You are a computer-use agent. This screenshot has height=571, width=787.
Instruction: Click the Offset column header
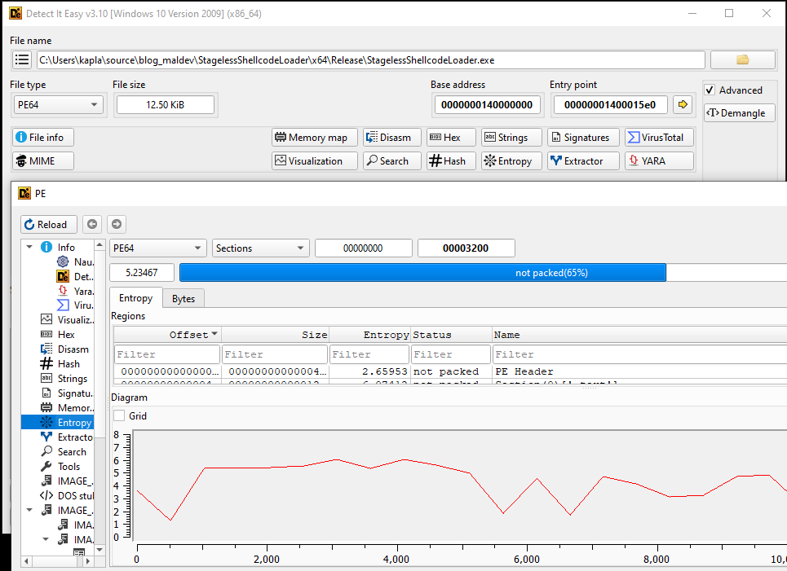coord(168,335)
